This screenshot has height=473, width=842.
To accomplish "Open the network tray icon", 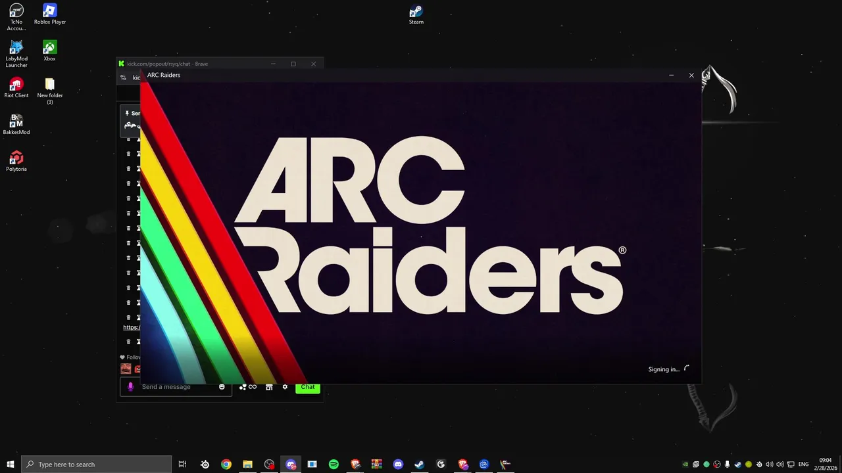I will pos(791,464).
